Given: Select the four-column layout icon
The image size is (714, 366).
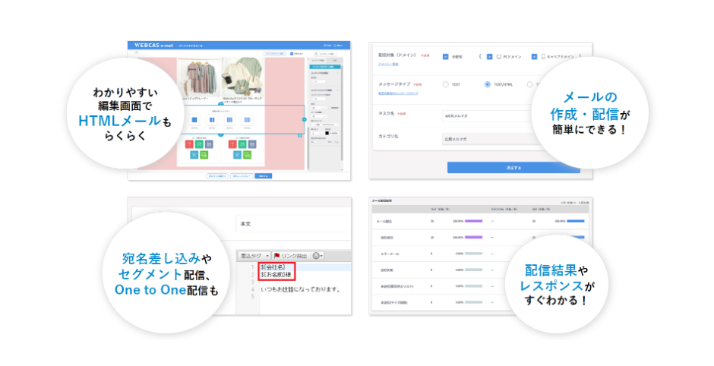Looking at the screenshot, I should pyautogui.click(x=248, y=120).
